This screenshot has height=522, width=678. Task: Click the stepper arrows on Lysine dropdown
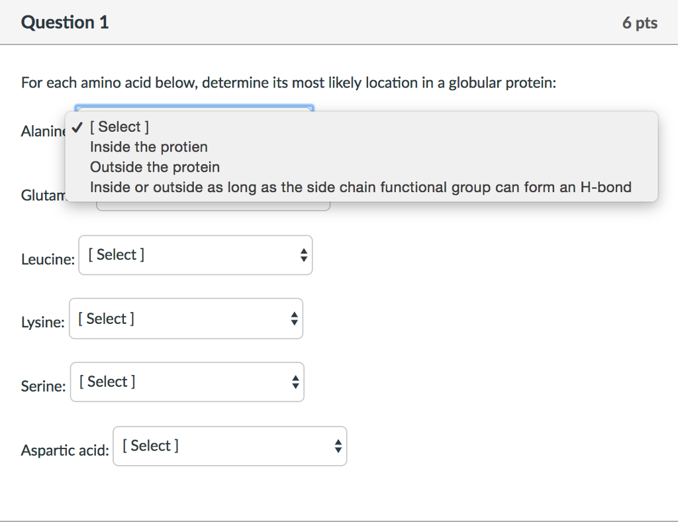point(294,318)
